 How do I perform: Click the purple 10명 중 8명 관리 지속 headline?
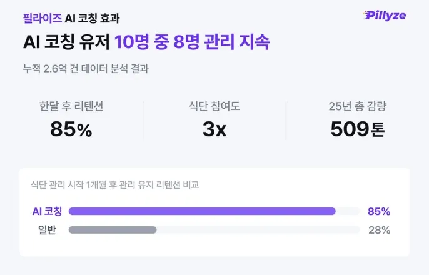(x=192, y=42)
